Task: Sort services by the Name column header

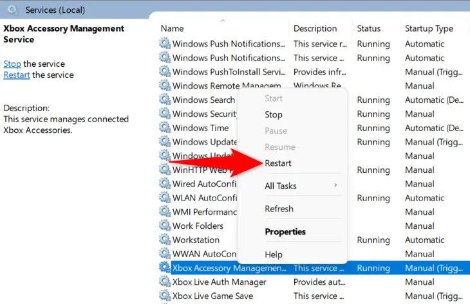Action: [172, 28]
